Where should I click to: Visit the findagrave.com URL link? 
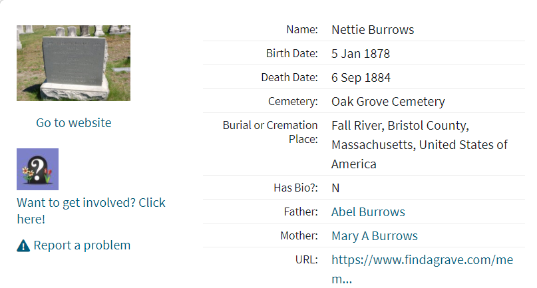pyautogui.click(x=423, y=269)
